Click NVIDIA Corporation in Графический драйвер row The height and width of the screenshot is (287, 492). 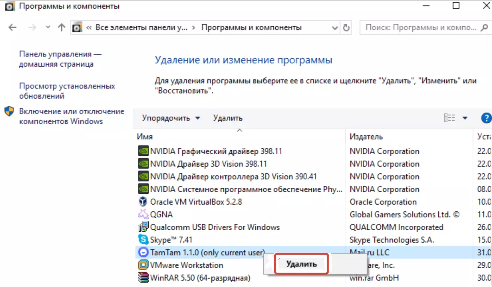pos(385,151)
